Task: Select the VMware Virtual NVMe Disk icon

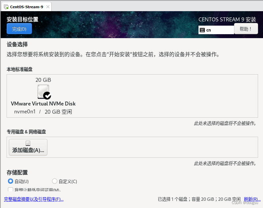Action: (44, 92)
